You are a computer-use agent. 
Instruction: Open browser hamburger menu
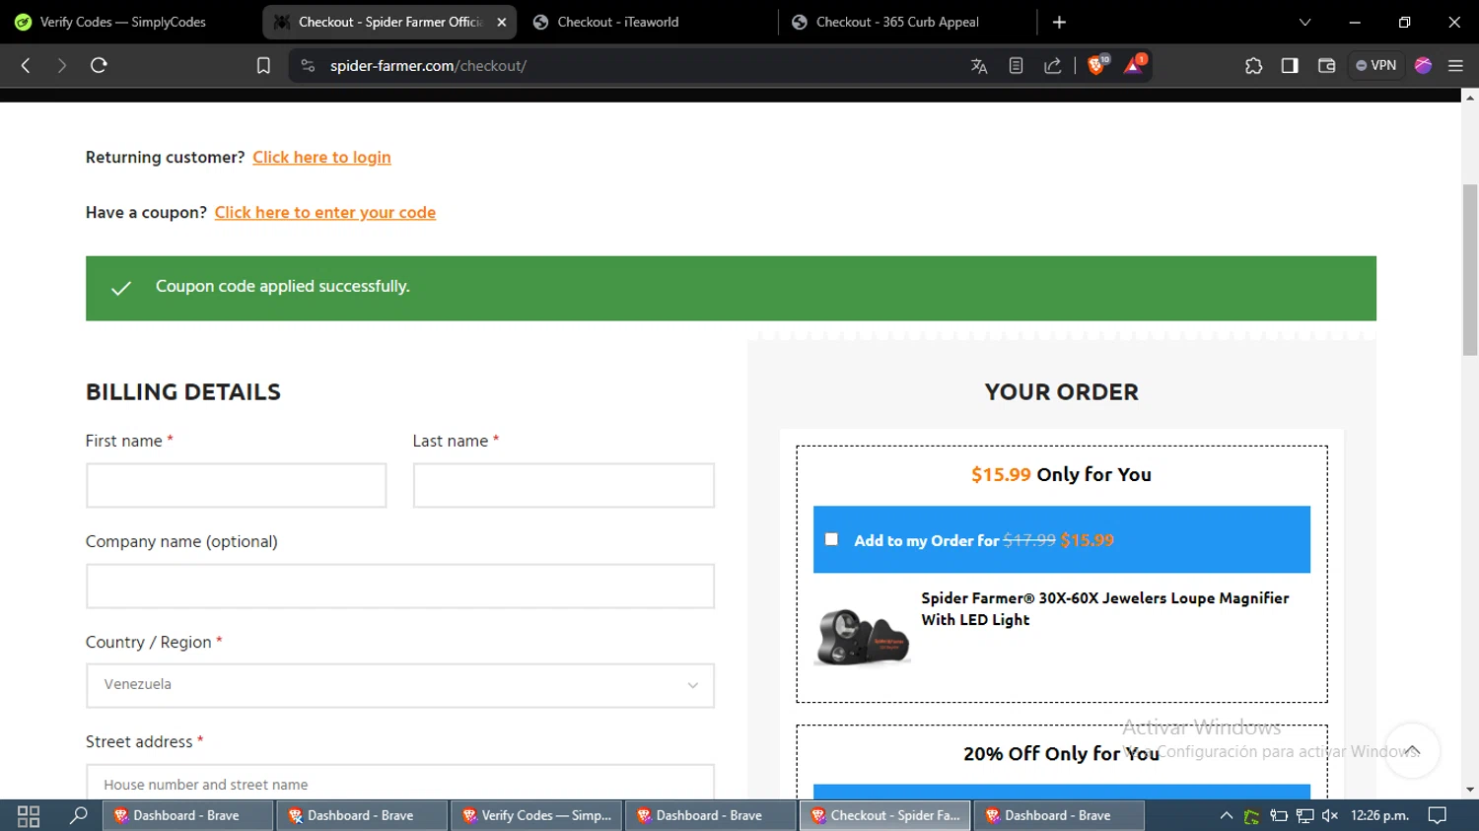click(1455, 66)
